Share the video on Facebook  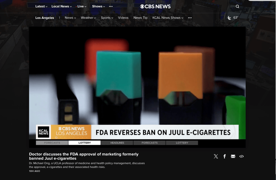[224, 156]
